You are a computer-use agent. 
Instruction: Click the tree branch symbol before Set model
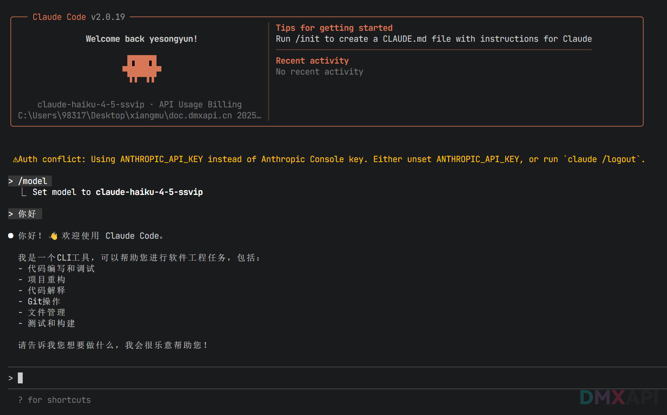24,192
